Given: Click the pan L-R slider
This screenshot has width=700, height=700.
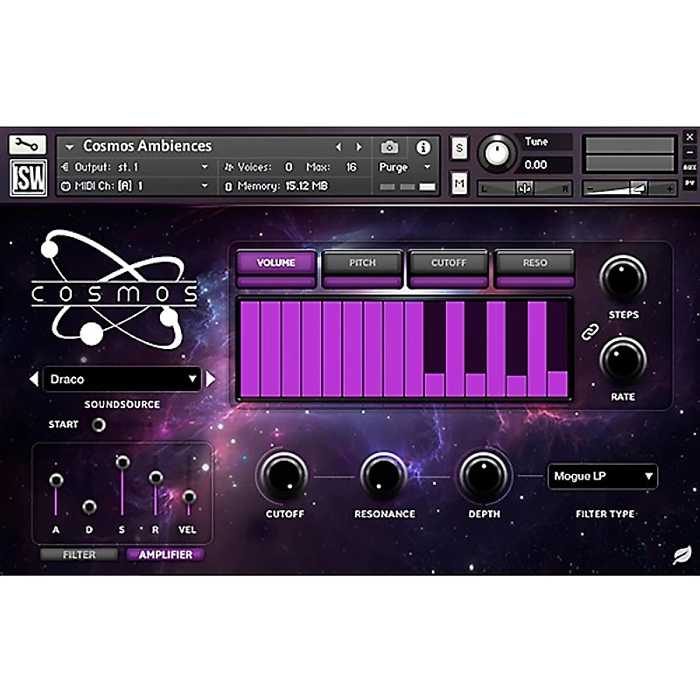Looking at the screenshot, I should click(x=524, y=188).
